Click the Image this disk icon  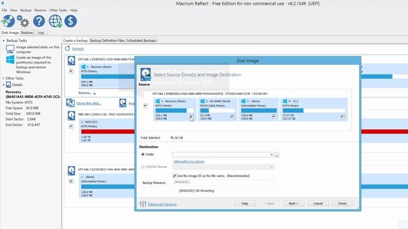pyautogui.click(x=123, y=103)
